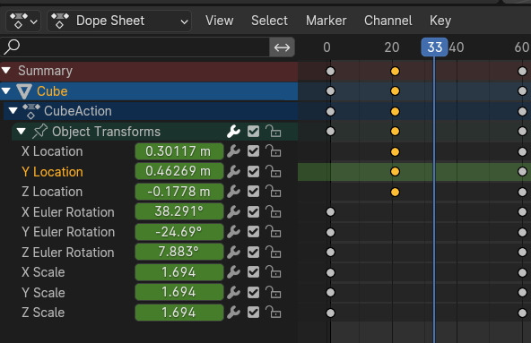Screen dimensions: 531x343
Task: Click the CubeAction action icon
Action: 31,111
